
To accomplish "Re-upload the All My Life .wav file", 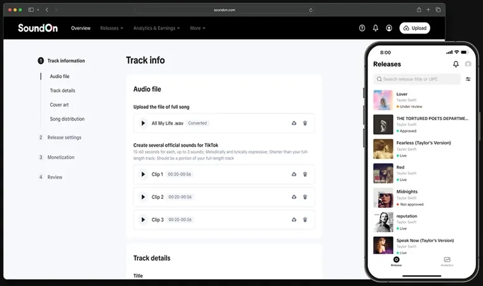I will [294, 123].
